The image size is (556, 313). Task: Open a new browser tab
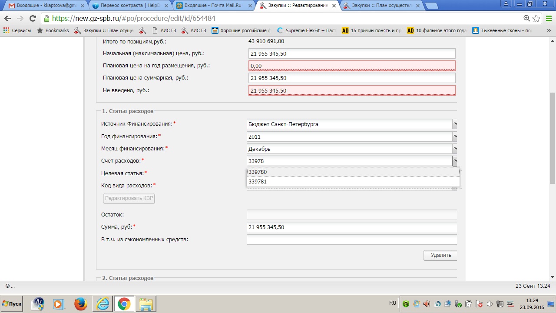coord(431,5)
